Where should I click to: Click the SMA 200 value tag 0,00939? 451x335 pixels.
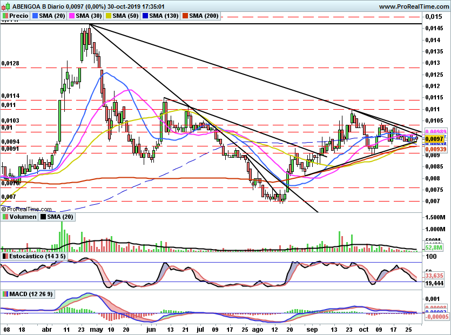click(x=435, y=149)
